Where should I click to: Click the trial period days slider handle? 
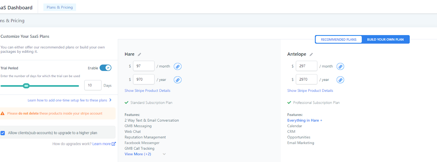click(x=26, y=86)
